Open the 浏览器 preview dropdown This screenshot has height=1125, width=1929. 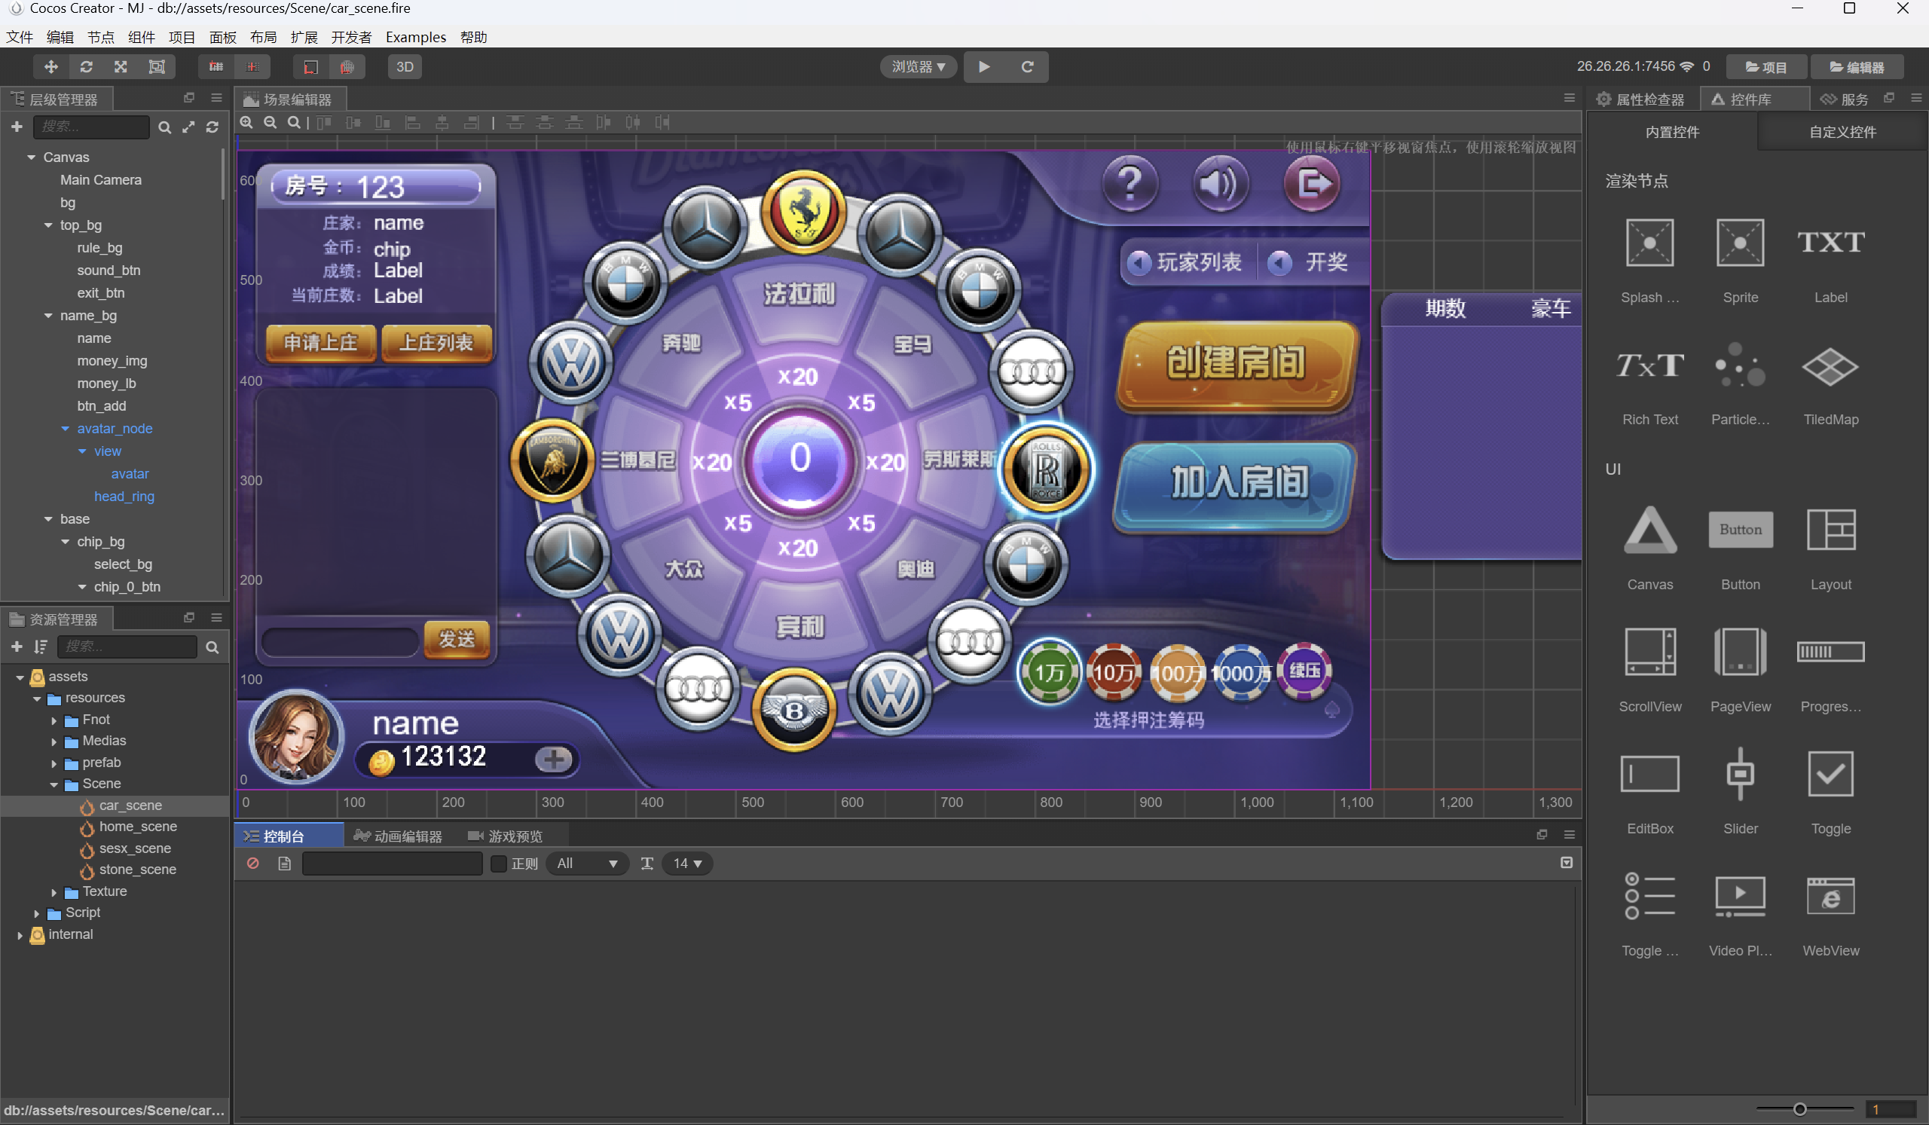(919, 66)
